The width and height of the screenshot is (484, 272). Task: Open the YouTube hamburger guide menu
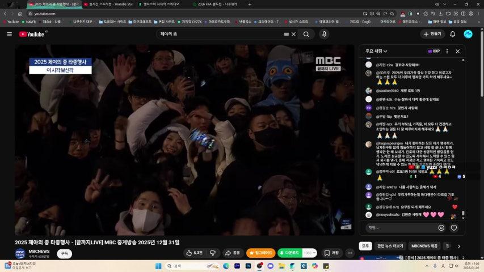point(9,34)
